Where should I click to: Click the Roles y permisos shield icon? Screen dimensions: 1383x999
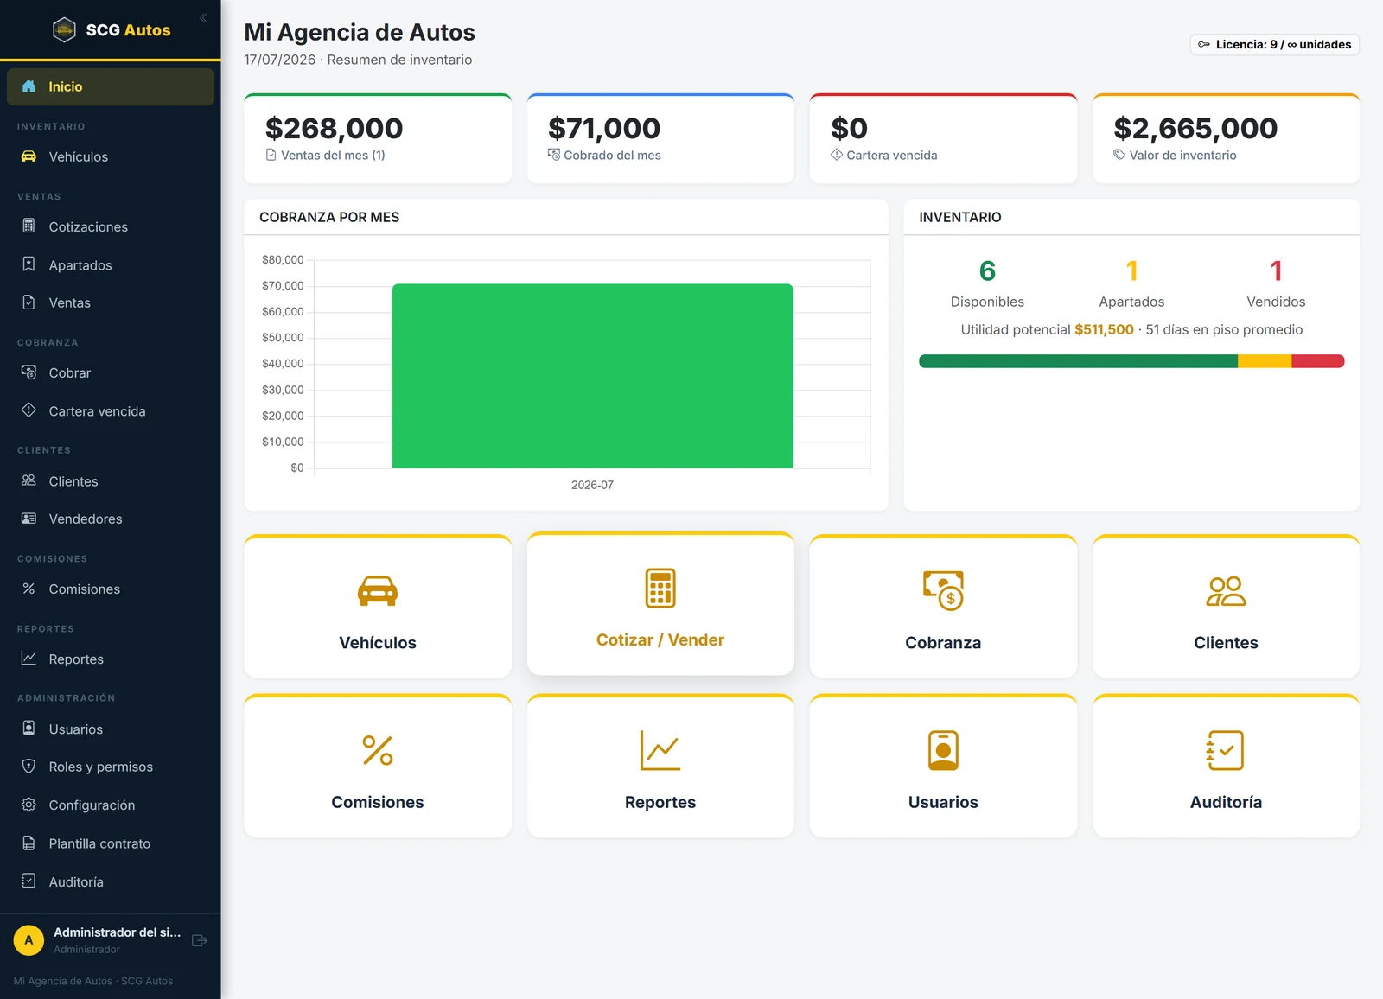29,767
